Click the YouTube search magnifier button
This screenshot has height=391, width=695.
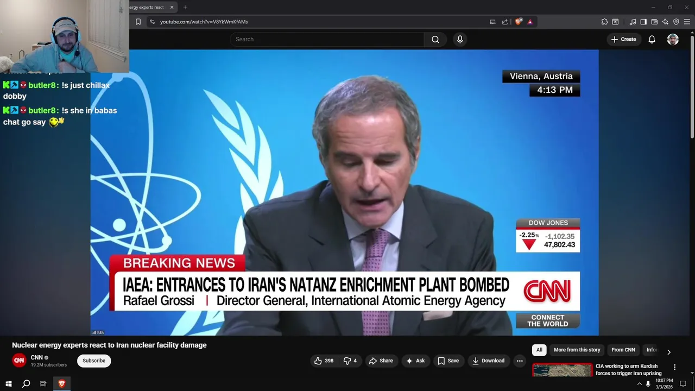[435, 39]
